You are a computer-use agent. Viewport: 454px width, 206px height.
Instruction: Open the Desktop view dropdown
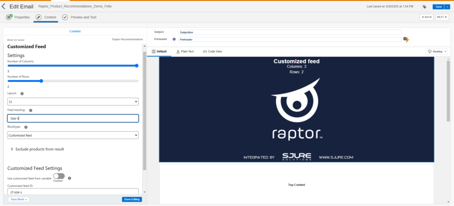click(x=436, y=51)
